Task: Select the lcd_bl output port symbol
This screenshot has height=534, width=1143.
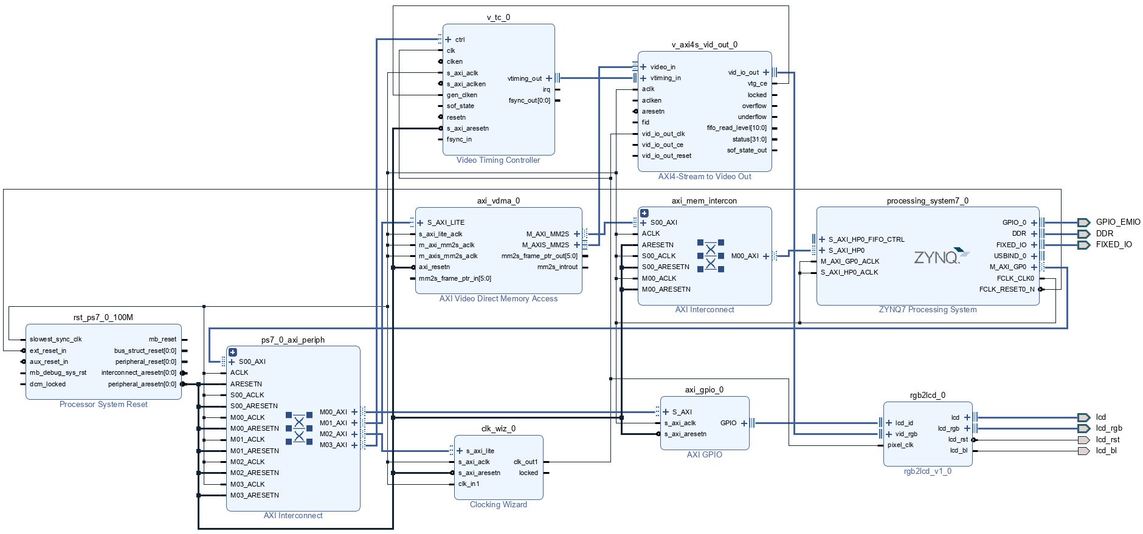Action: 1083,451
